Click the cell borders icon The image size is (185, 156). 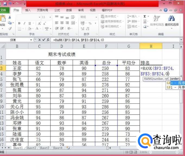20,29
